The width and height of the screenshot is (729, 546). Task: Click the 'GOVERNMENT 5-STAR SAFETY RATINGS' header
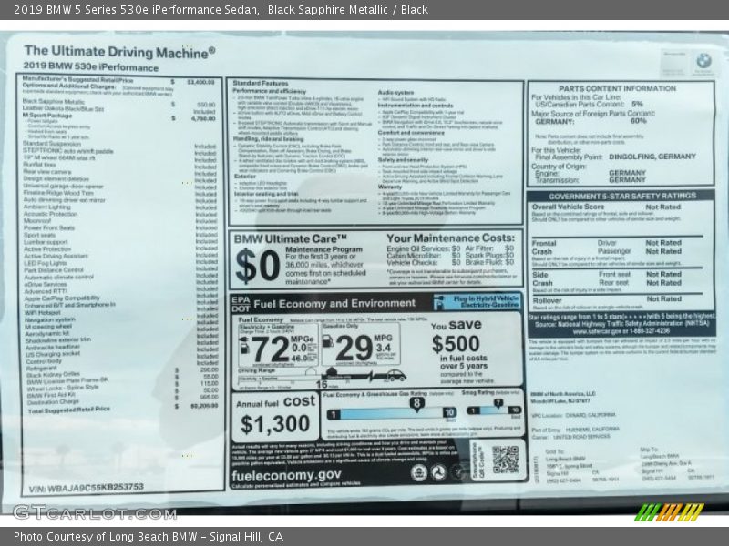tap(622, 196)
